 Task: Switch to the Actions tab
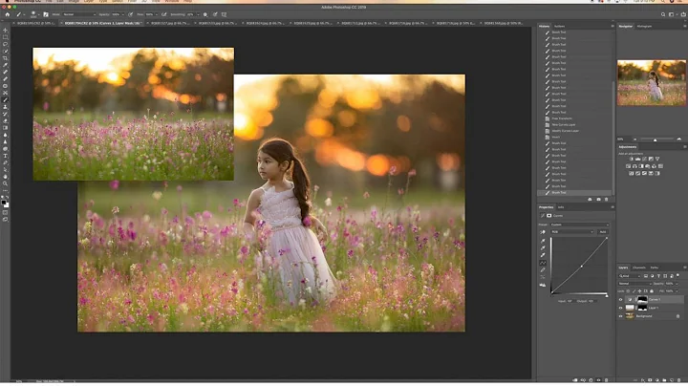click(x=559, y=27)
